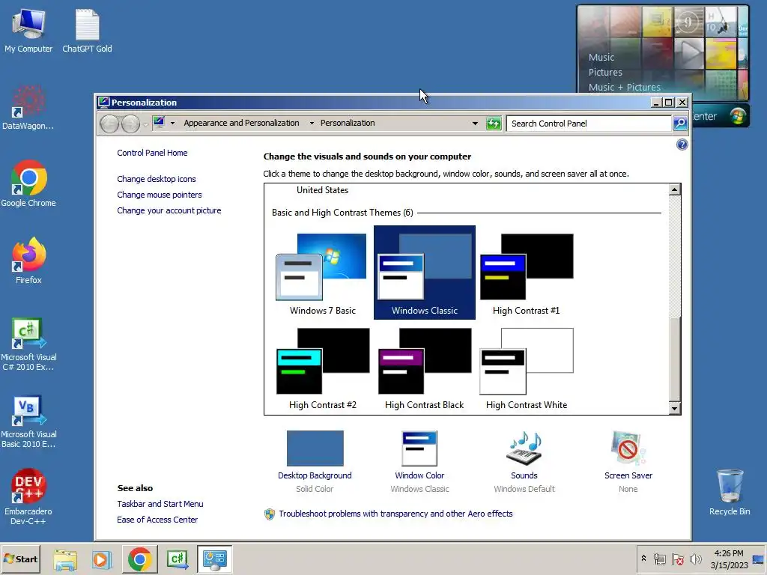This screenshot has height=575, width=767.
Task: Open DataWagon desktop shortcut
Action: (x=28, y=108)
